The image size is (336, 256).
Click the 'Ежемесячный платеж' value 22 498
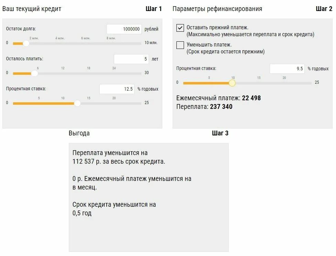(x=251, y=98)
